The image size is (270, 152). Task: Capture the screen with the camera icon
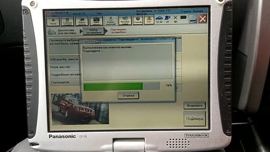[x=96, y=21]
